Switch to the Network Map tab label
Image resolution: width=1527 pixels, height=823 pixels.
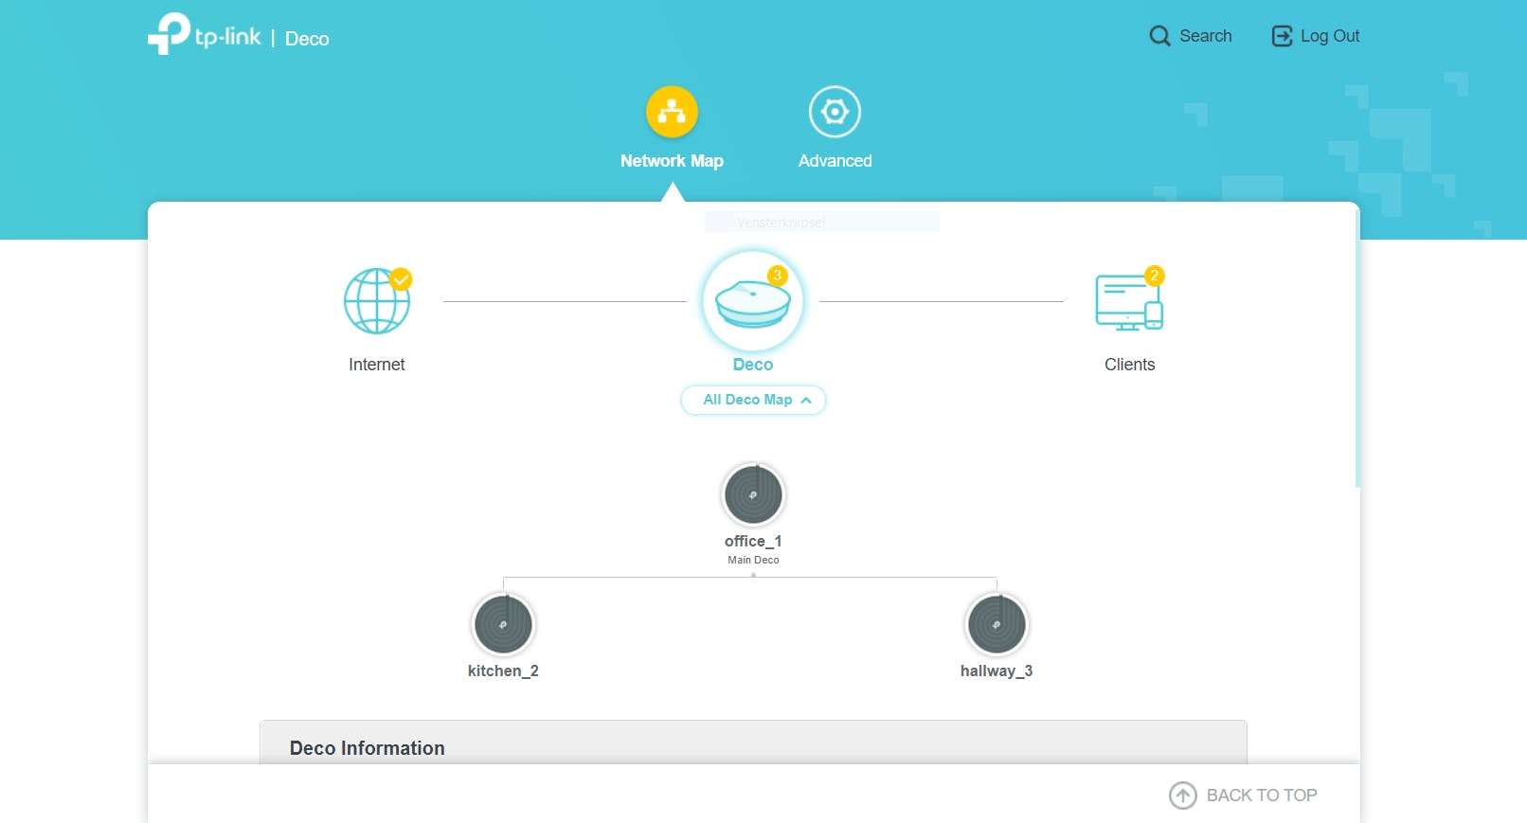(672, 161)
